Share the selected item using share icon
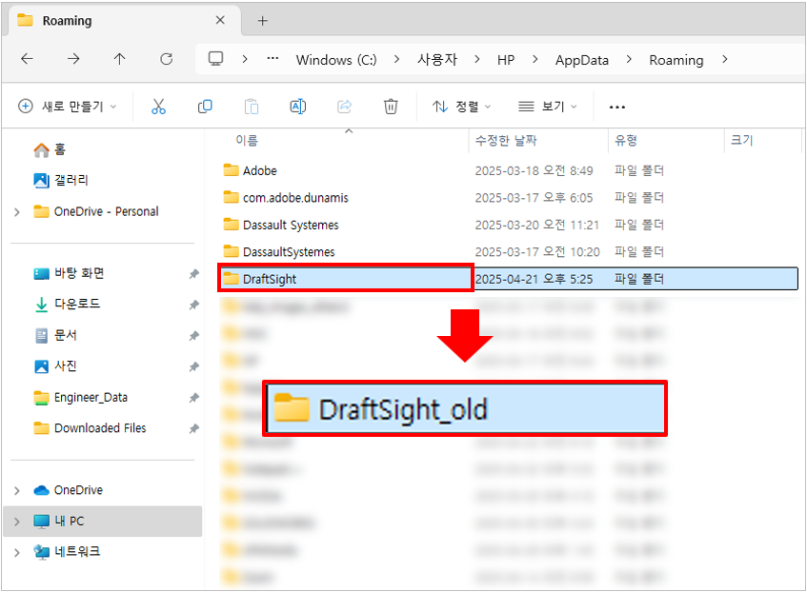Viewport: 807px width, 592px height. [x=344, y=107]
